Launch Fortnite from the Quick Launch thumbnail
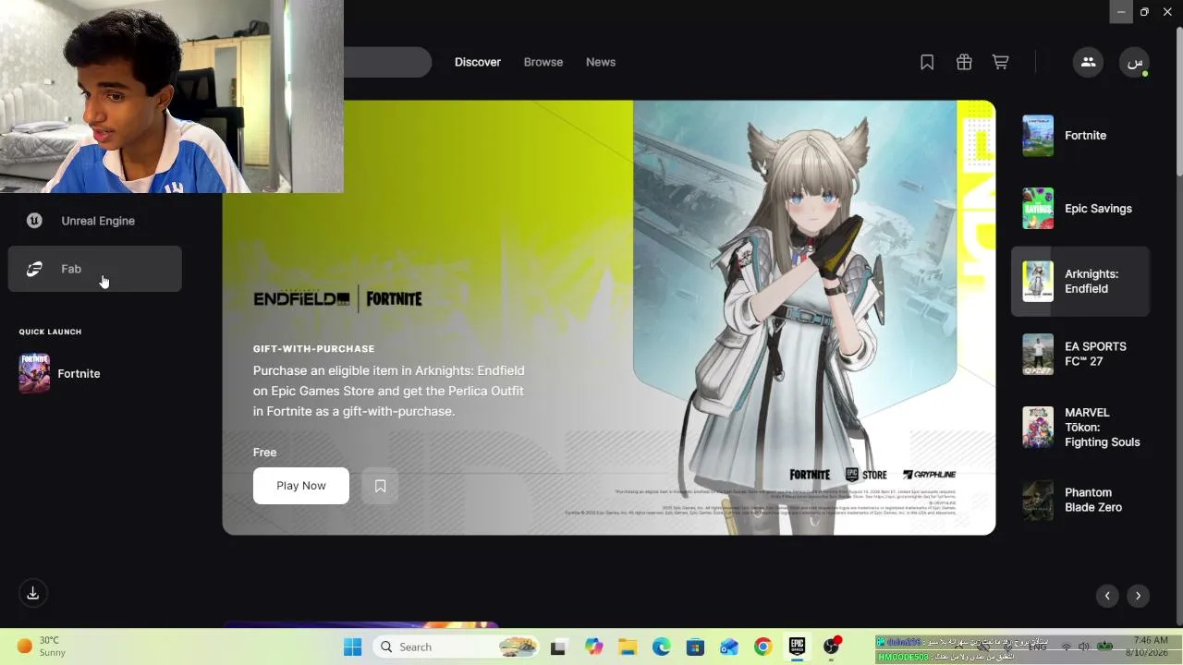The image size is (1183, 665). pos(34,373)
